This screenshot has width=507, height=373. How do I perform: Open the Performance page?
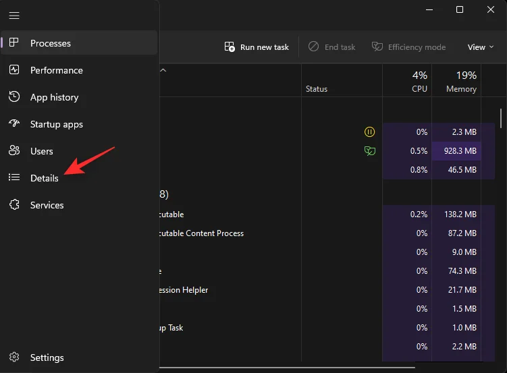click(x=56, y=70)
